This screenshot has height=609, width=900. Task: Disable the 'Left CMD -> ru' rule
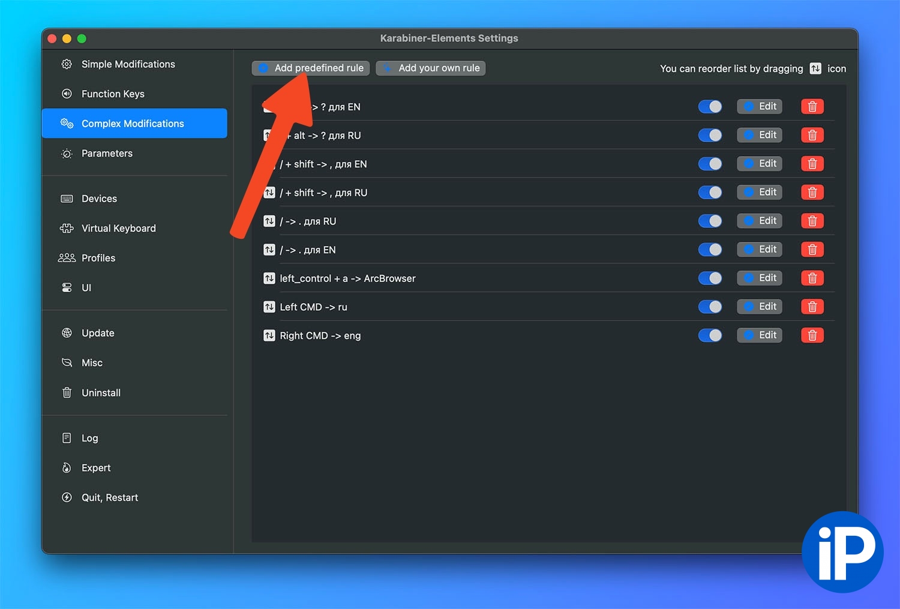click(x=710, y=307)
